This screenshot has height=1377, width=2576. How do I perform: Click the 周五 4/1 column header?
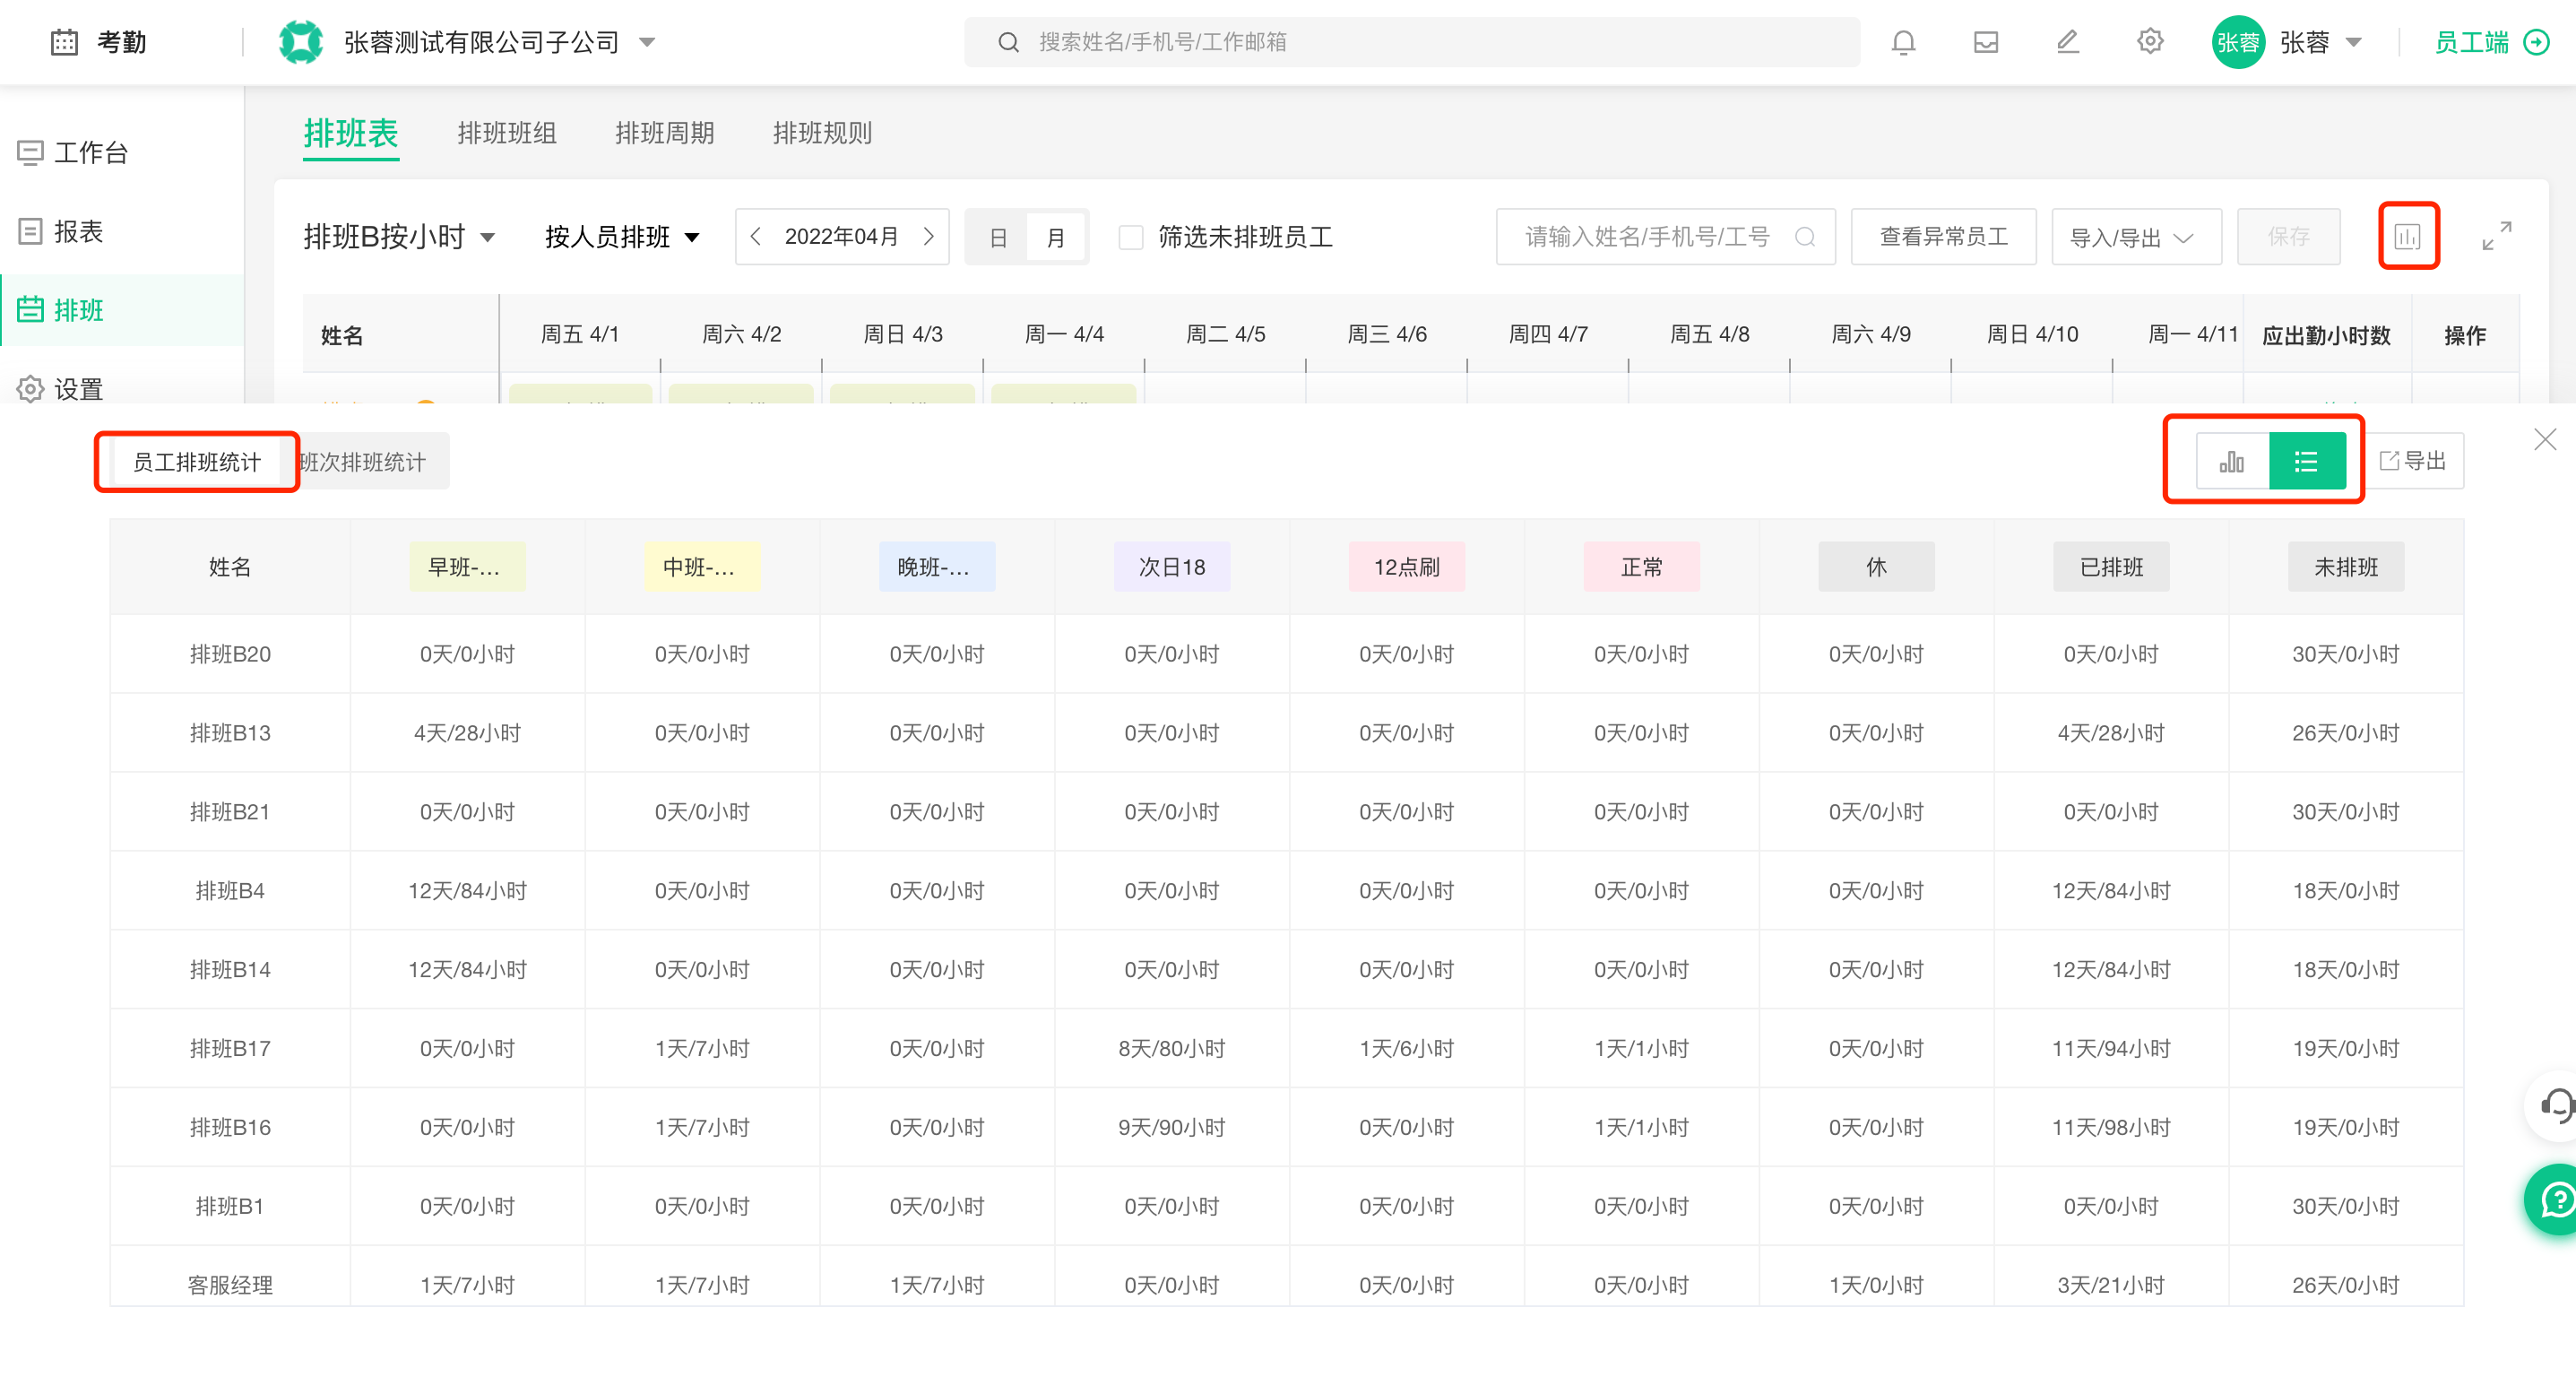(580, 334)
